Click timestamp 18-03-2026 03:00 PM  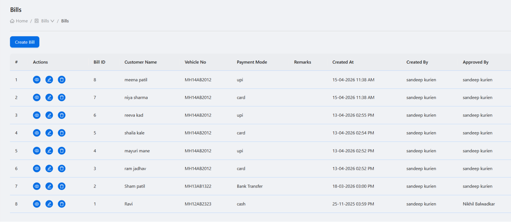(353, 186)
